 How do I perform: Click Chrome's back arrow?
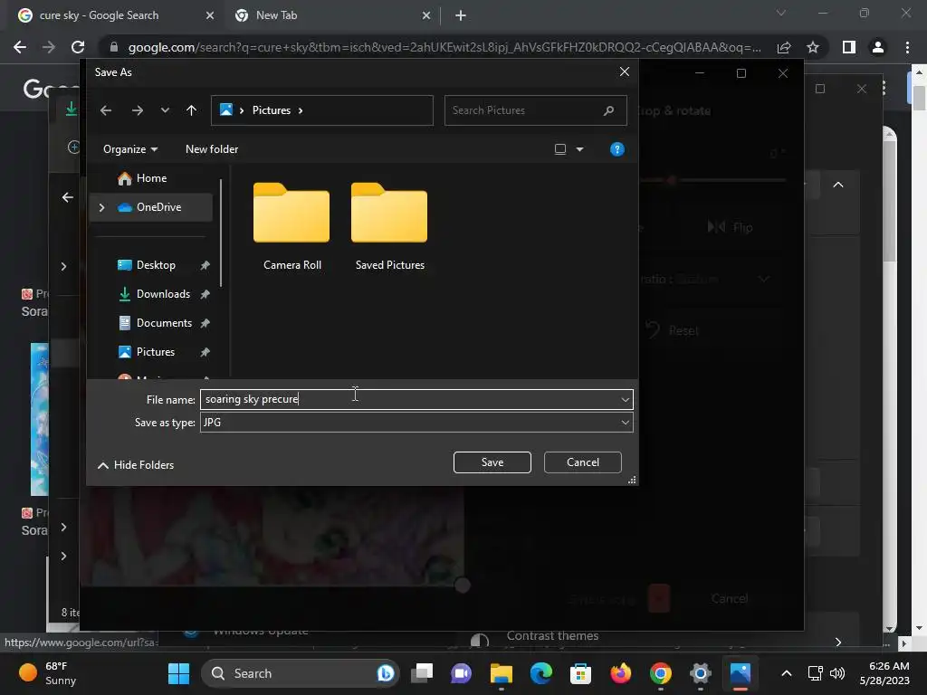[20, 47]
